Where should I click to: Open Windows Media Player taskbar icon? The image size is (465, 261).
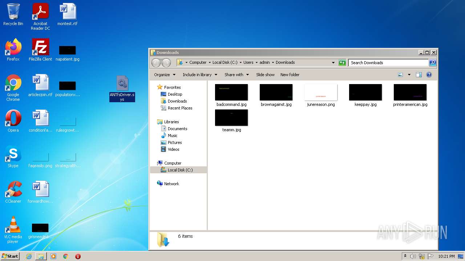coord(53,256)
